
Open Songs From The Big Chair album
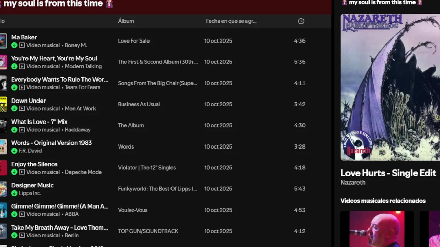pos(157,83)
